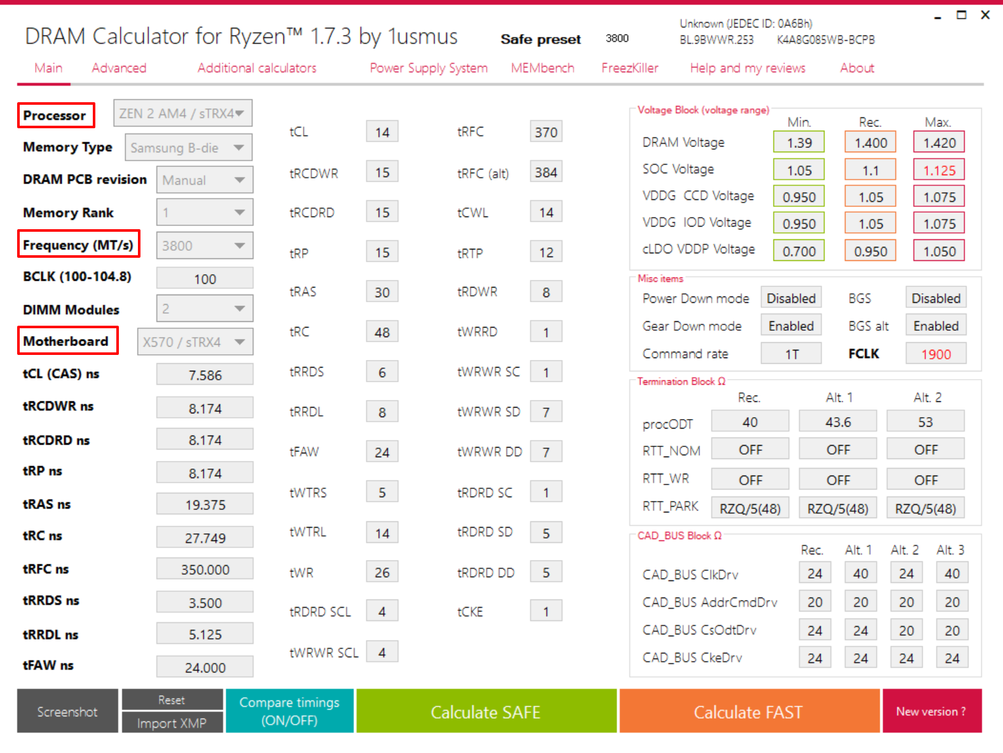Close the DRAM Calculator window
Viewport: 1003px width, 753px height.
click(x=985, y=15)
